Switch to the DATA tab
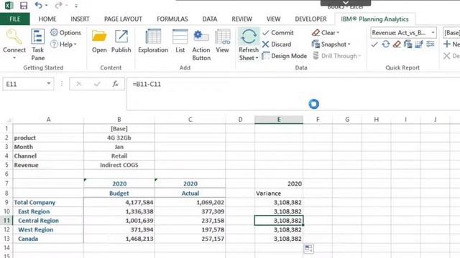Image resolution: width=460 pixels, height=258 pixels. (x=210, y=19)
